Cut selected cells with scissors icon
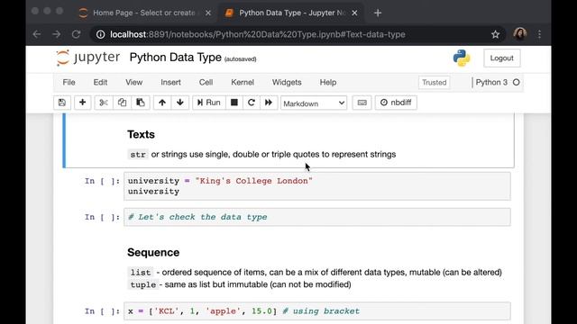The width and height of the screenshot is (577, 324). [x=104, y=103]
